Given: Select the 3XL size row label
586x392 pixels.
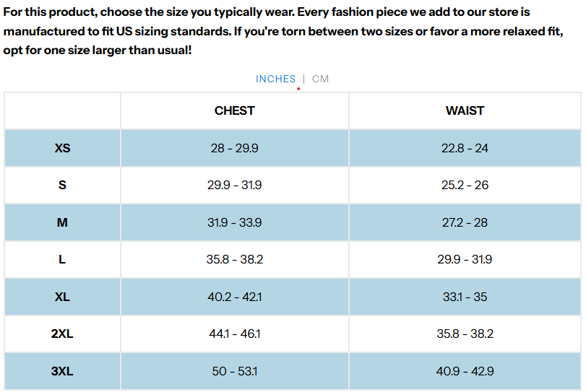Looking at the screenshot, I should click(x=62, y=371).
